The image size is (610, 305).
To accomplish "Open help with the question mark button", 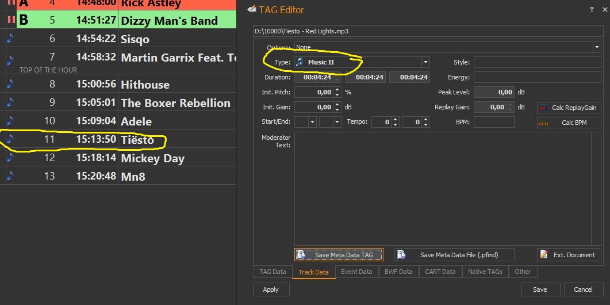I will click(x=592, y=10).
